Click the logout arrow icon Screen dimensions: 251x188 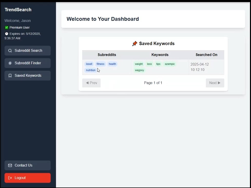click(x=10, y=178)
